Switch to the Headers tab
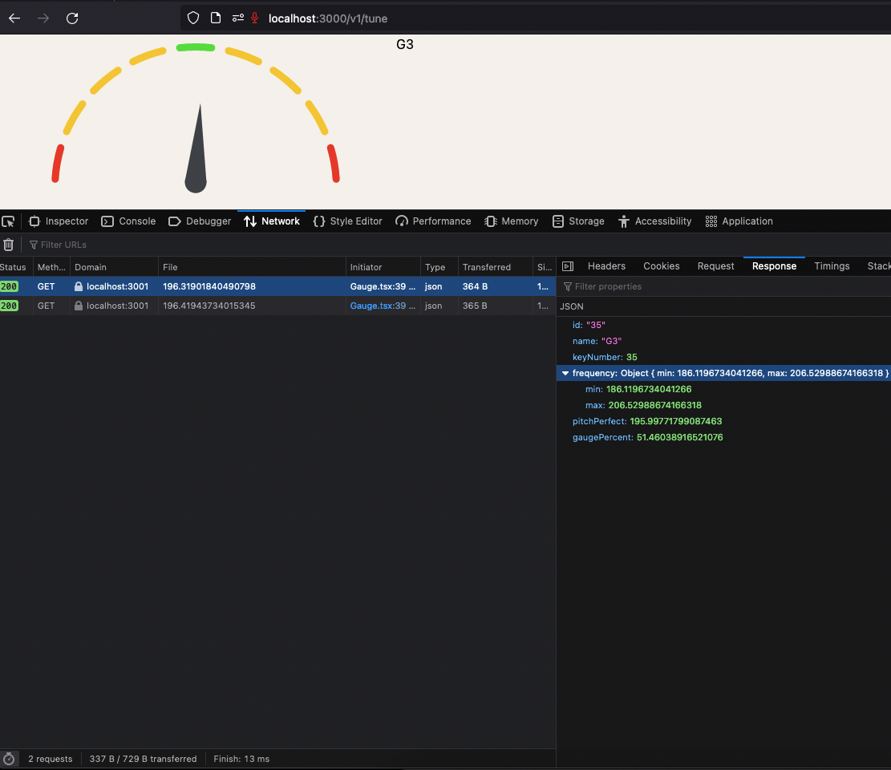This screenshot has height=770, width=891. tap(606, 265)
